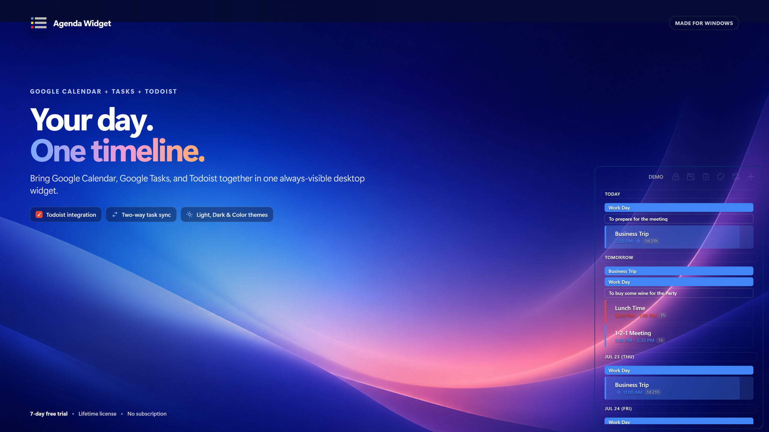Open the Work Day event under JUL 24

tap(679, 421)
